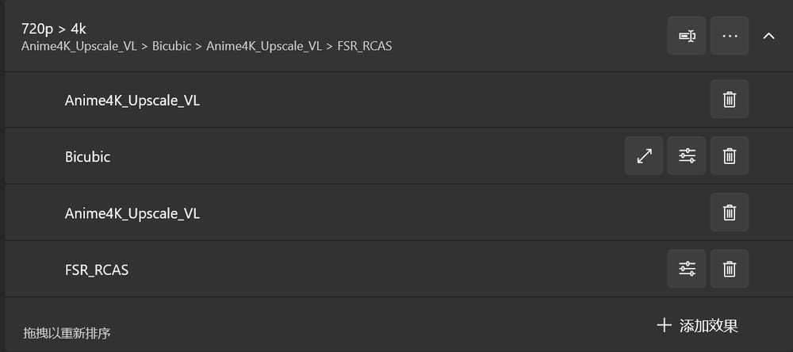Remove the FSR_RCAS effect
The width and height of the screenshot is (793, 352).
(730, 269)
